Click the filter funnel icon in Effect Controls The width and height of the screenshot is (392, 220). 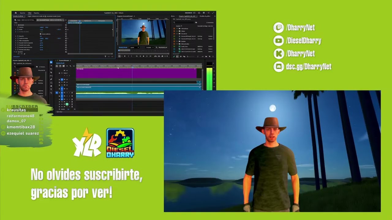(x=105, y=57)
